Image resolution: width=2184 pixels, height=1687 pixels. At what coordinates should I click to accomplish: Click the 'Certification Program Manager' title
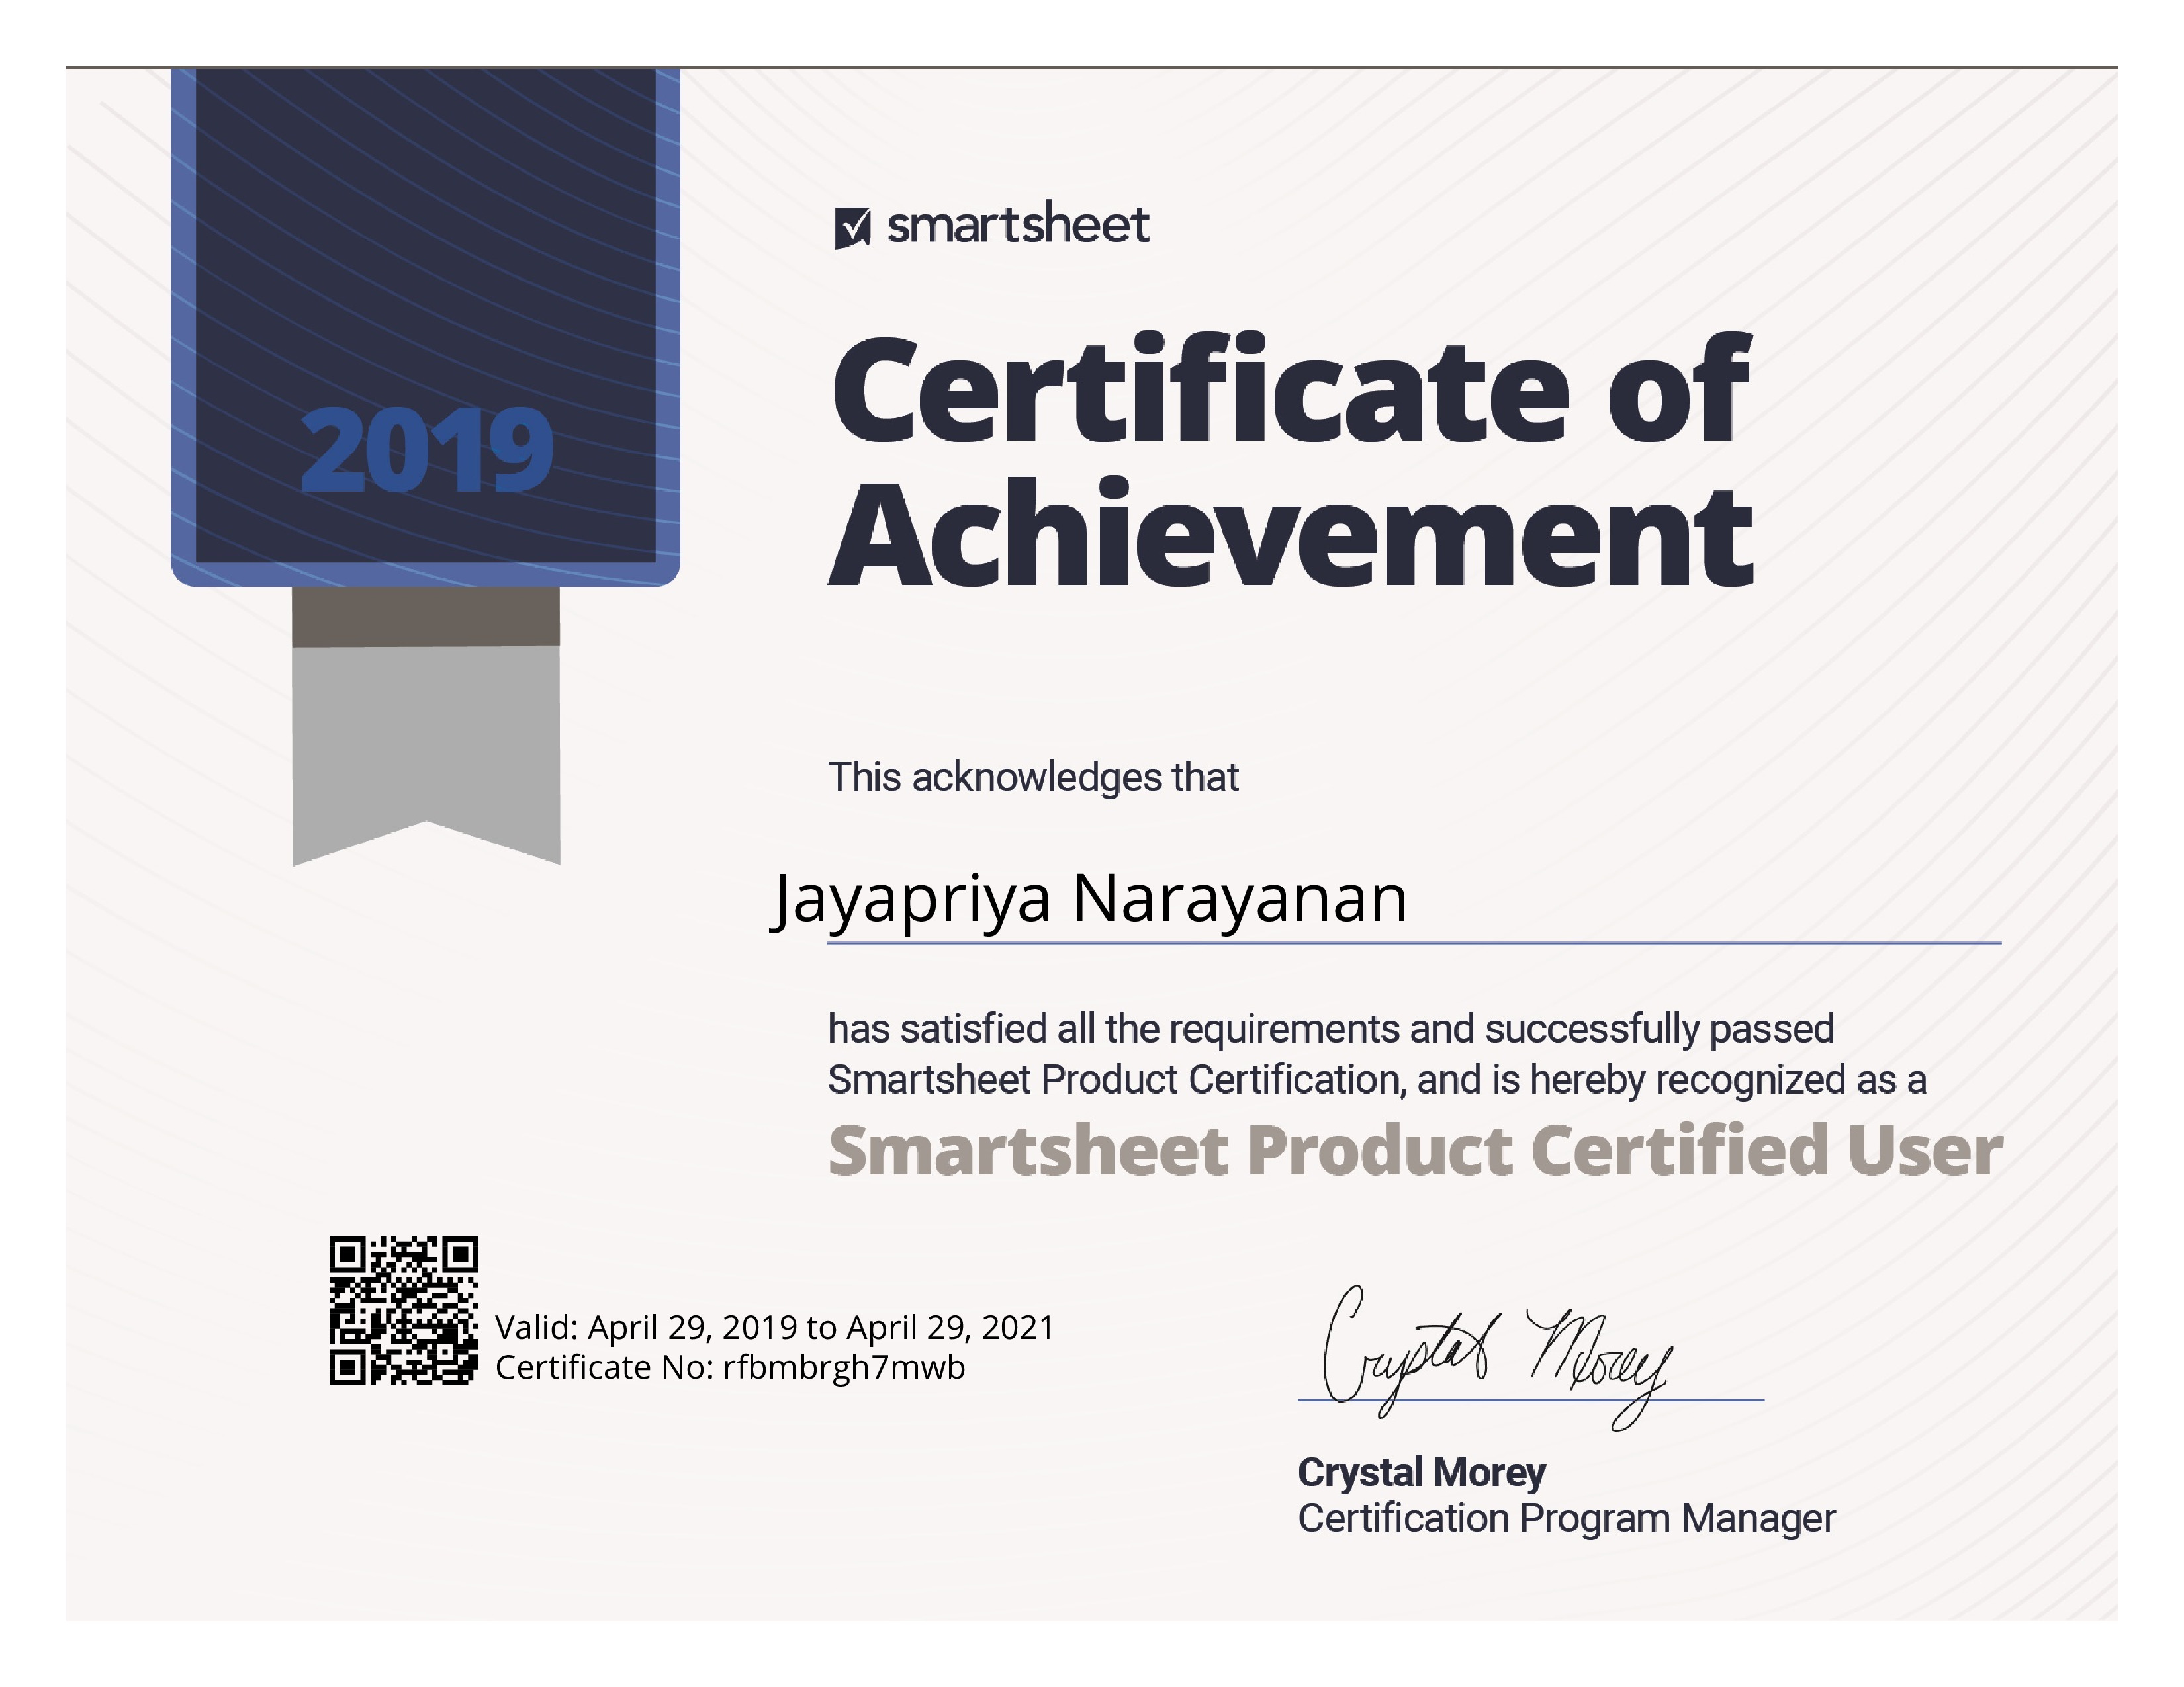pyautogui.click(x=1567, y=1519)
